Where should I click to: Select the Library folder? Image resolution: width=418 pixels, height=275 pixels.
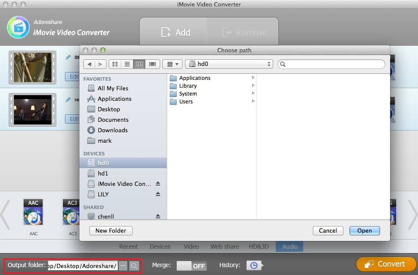tap(212, 86)
